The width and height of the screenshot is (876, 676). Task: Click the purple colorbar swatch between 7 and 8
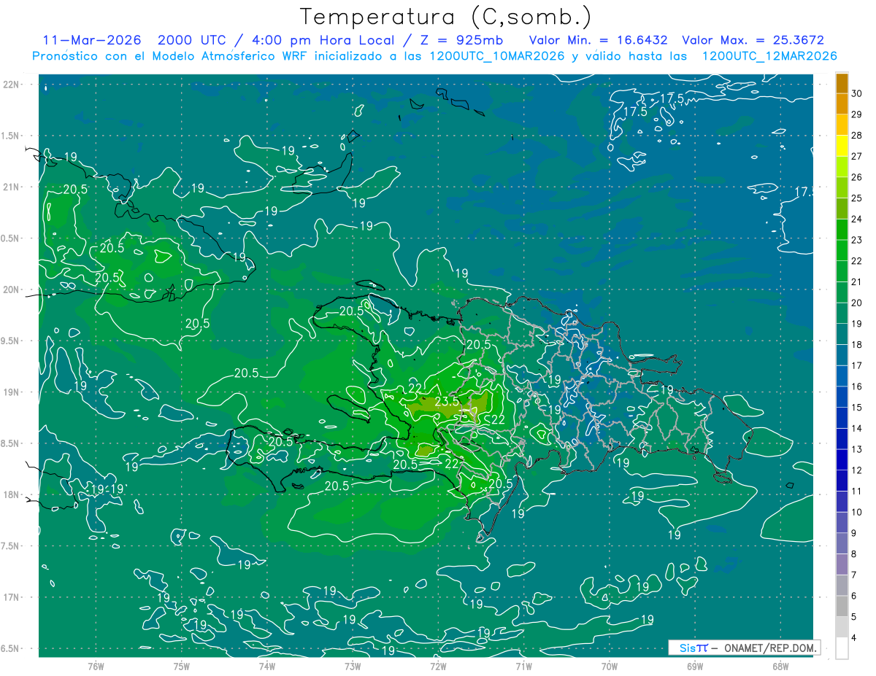click(842, 564)
